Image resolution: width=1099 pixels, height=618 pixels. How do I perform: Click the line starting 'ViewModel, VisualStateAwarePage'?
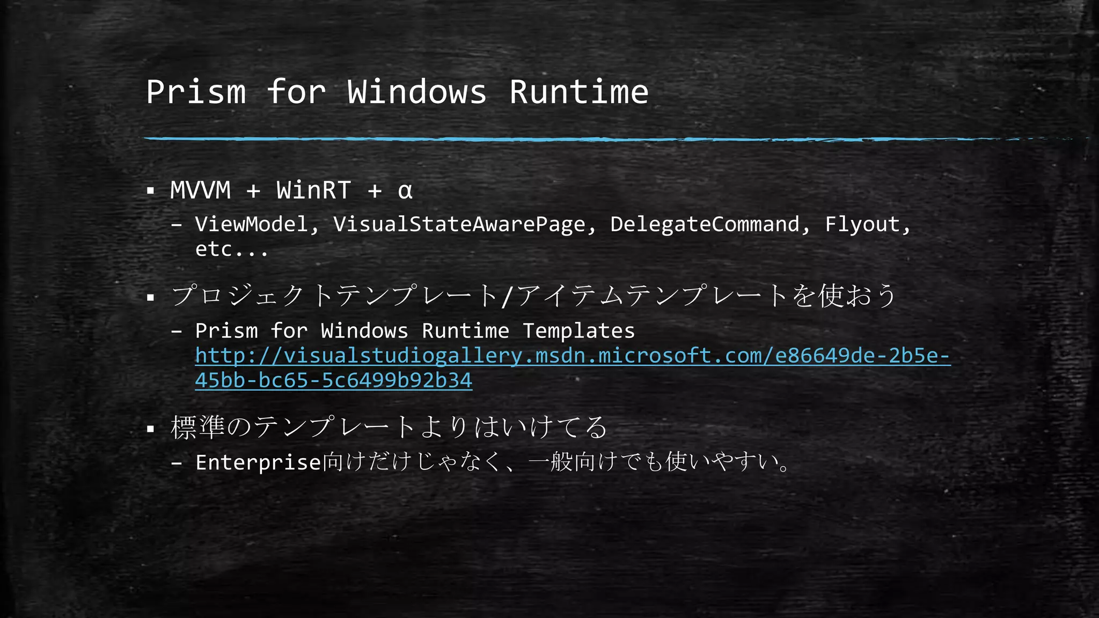553,224
